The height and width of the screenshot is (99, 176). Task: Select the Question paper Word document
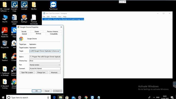click(x=14, y=20)
